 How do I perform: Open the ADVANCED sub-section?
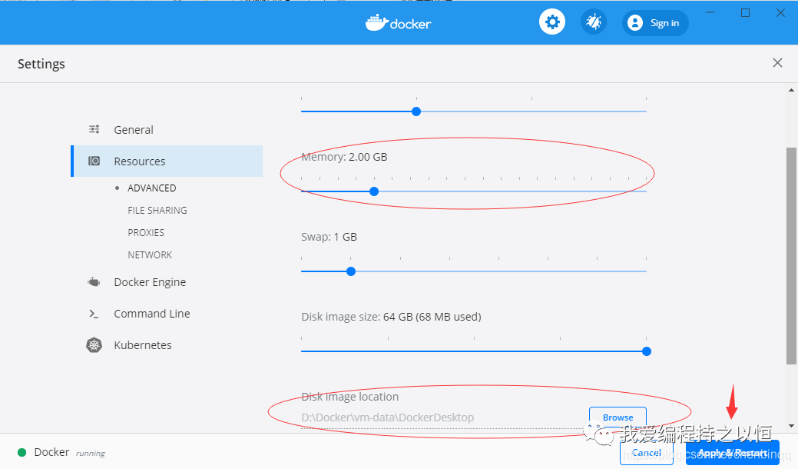pyautogui.click(x=151, y=188)
